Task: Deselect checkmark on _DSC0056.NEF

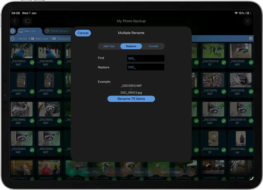Action: click(251, 63)
